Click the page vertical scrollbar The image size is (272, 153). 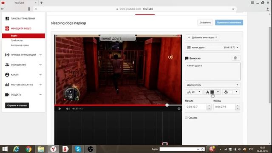tap(270, 65)
